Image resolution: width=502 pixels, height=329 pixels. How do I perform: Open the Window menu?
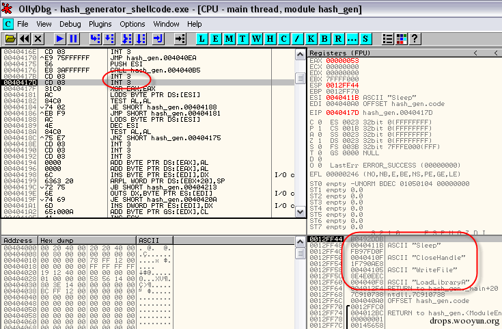click(167, 24)
